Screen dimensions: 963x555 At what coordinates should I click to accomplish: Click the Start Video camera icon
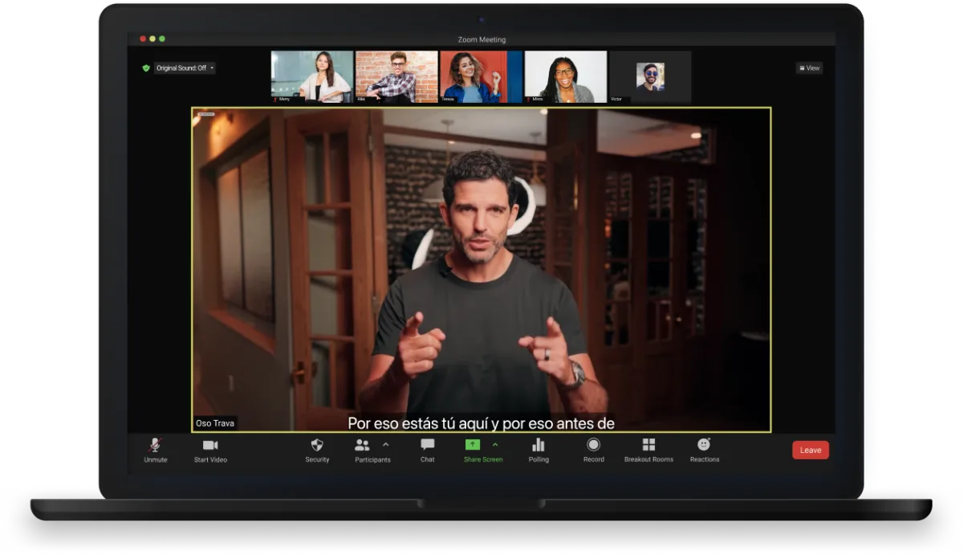tap(210, 445)
